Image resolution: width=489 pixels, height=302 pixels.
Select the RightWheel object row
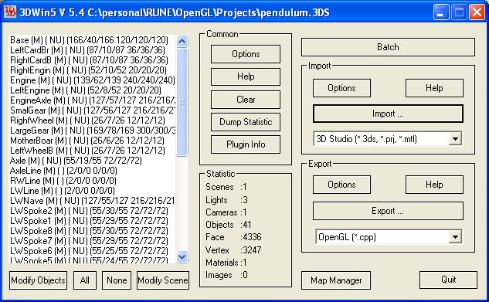92,120
